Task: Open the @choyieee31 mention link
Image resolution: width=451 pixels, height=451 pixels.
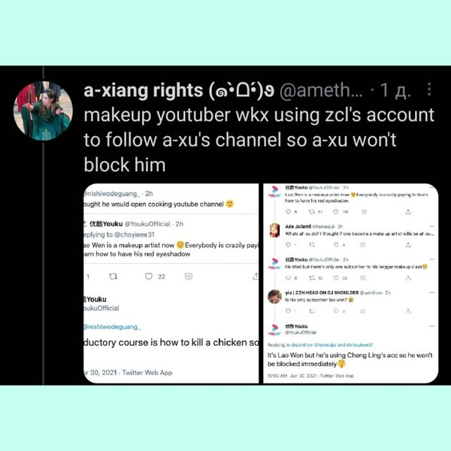Action: 135,235
